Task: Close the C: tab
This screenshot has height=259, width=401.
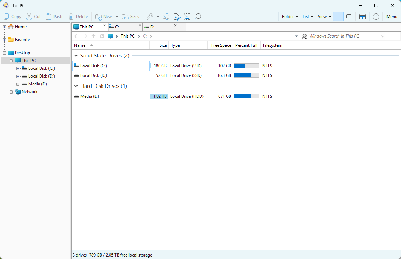Action: 140,26
